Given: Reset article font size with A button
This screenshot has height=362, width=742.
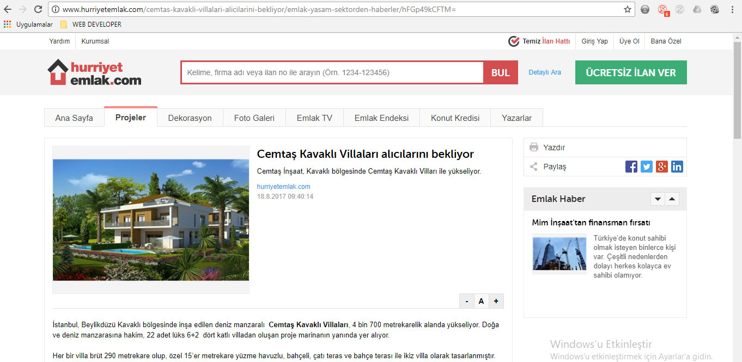Looking at the screenshot, I should click(x=481, y=301).
